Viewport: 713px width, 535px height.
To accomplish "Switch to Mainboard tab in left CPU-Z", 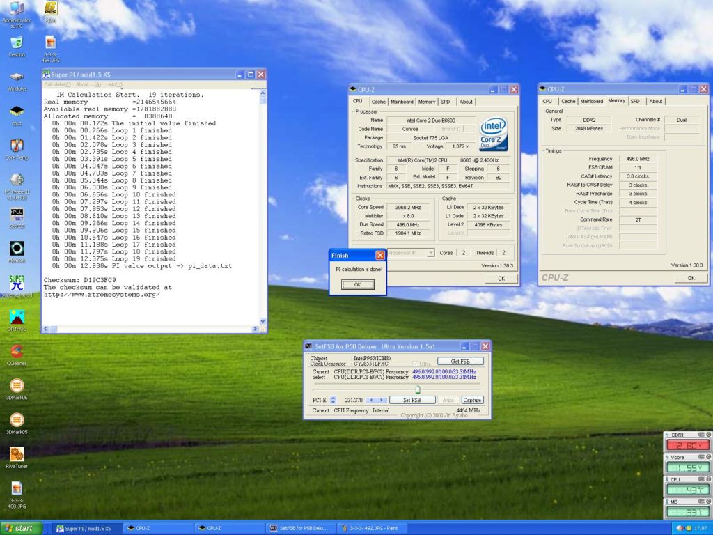I will click(x=402, y=102).
